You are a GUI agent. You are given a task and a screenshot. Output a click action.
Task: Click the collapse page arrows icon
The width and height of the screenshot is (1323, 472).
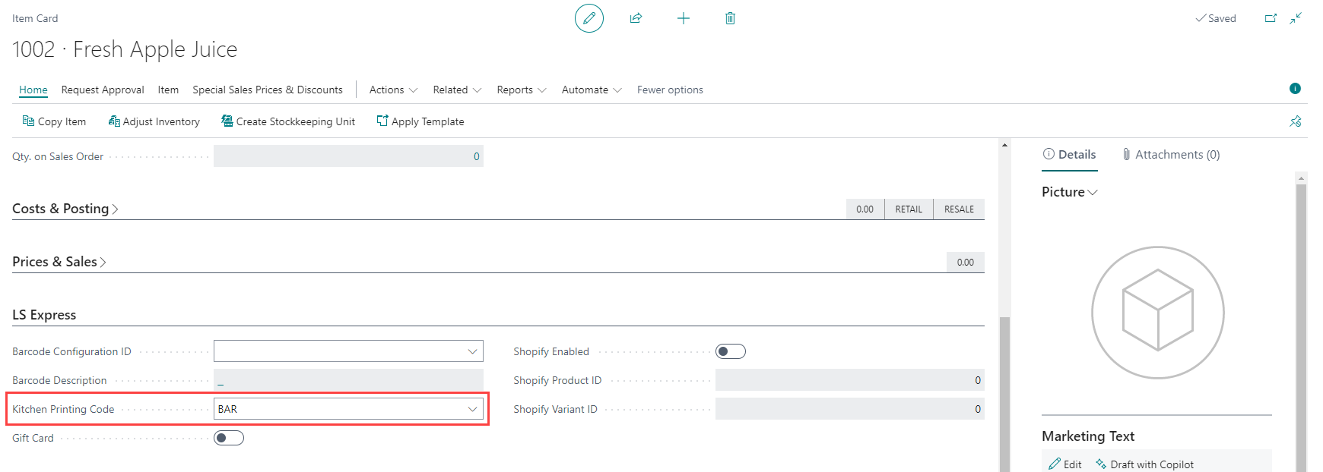point(1296,18)
